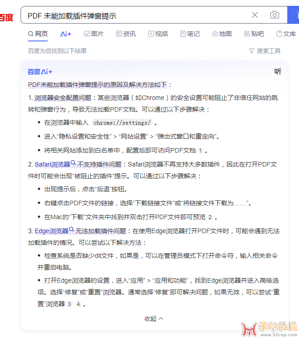Screen dimensions: 299x338
Task: Click citation reference number 2
Action: (210, 217)
